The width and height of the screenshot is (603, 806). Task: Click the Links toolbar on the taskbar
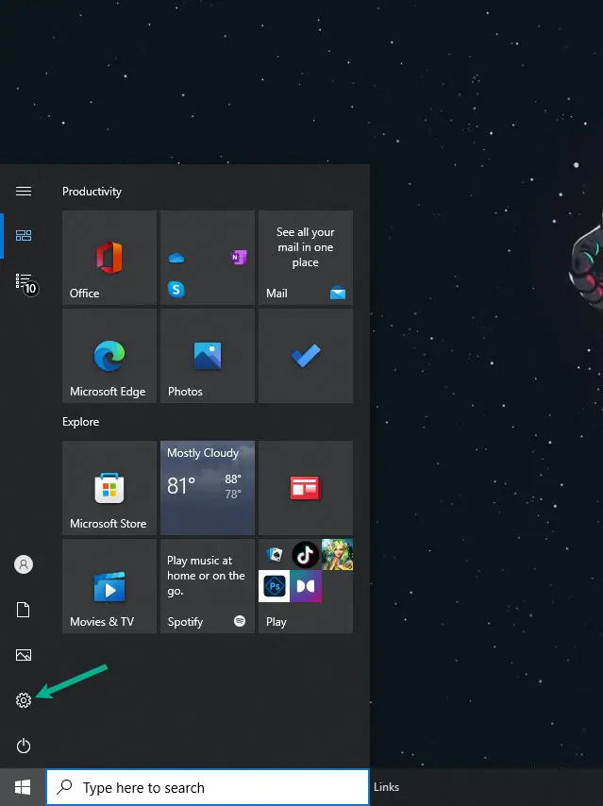point(386,787)
